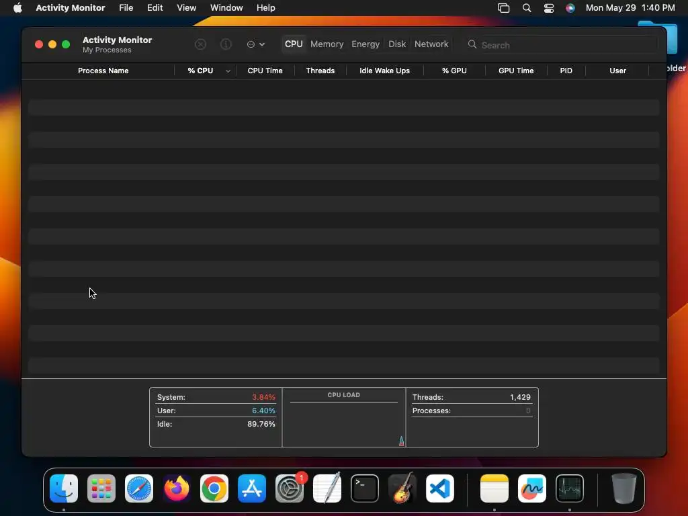Image resolution: width=688 pixels, height=516 pixels.
Task: Launch Visual Studio Code from the Dock
Action: [x=440, y=488]
